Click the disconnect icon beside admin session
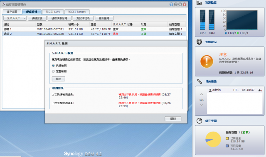Screen dimensions: 266x157 click(260, 90)
